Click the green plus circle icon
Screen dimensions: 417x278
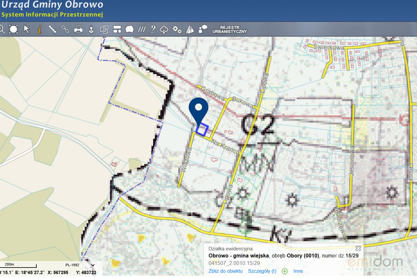pyautogui.click(x=285, y=271)
